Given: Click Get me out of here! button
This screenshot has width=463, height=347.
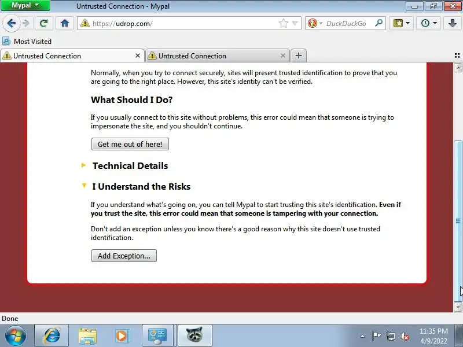Looking at the screenshot, I should pos(130,144).
